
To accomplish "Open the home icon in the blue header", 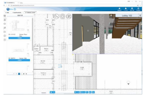I will [119, 8].
